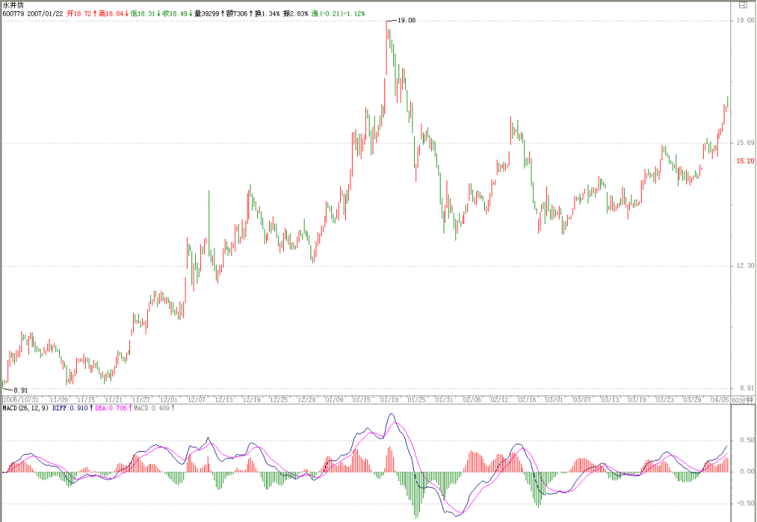Viewport: 757px width, 522px height.
Task: Click stock code 600779 in header
Action: pos(13,13)
